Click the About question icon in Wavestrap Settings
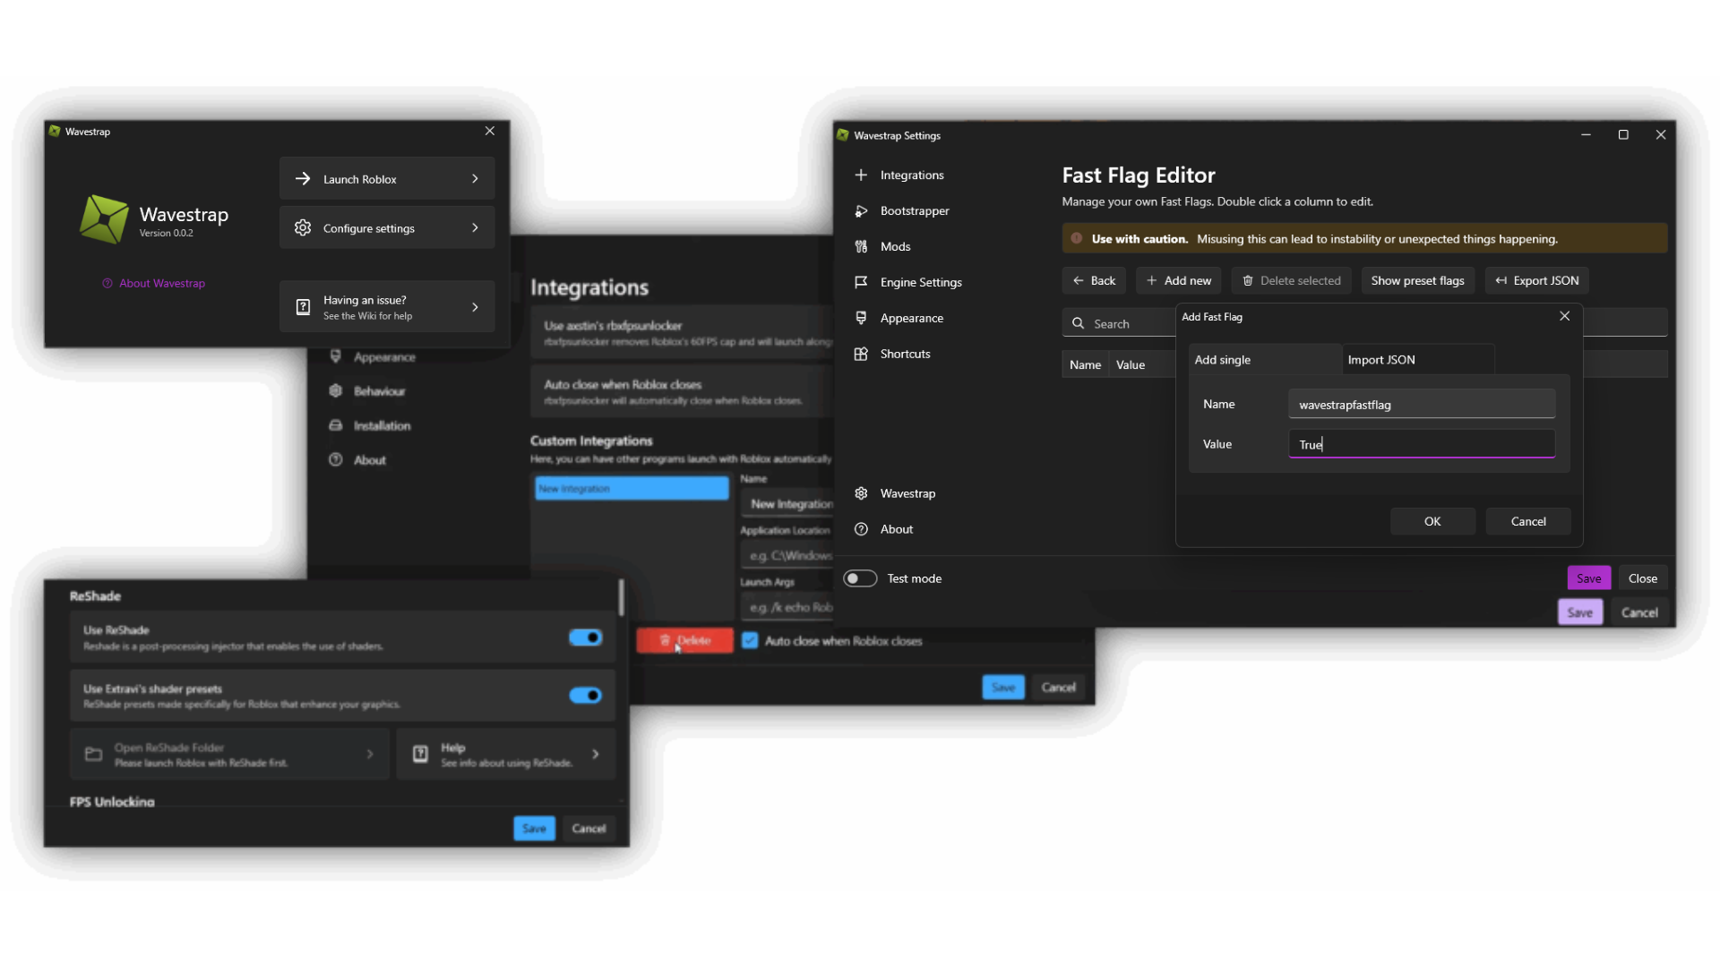Screen dimensions: 1720x967 [x=861, y=529]
